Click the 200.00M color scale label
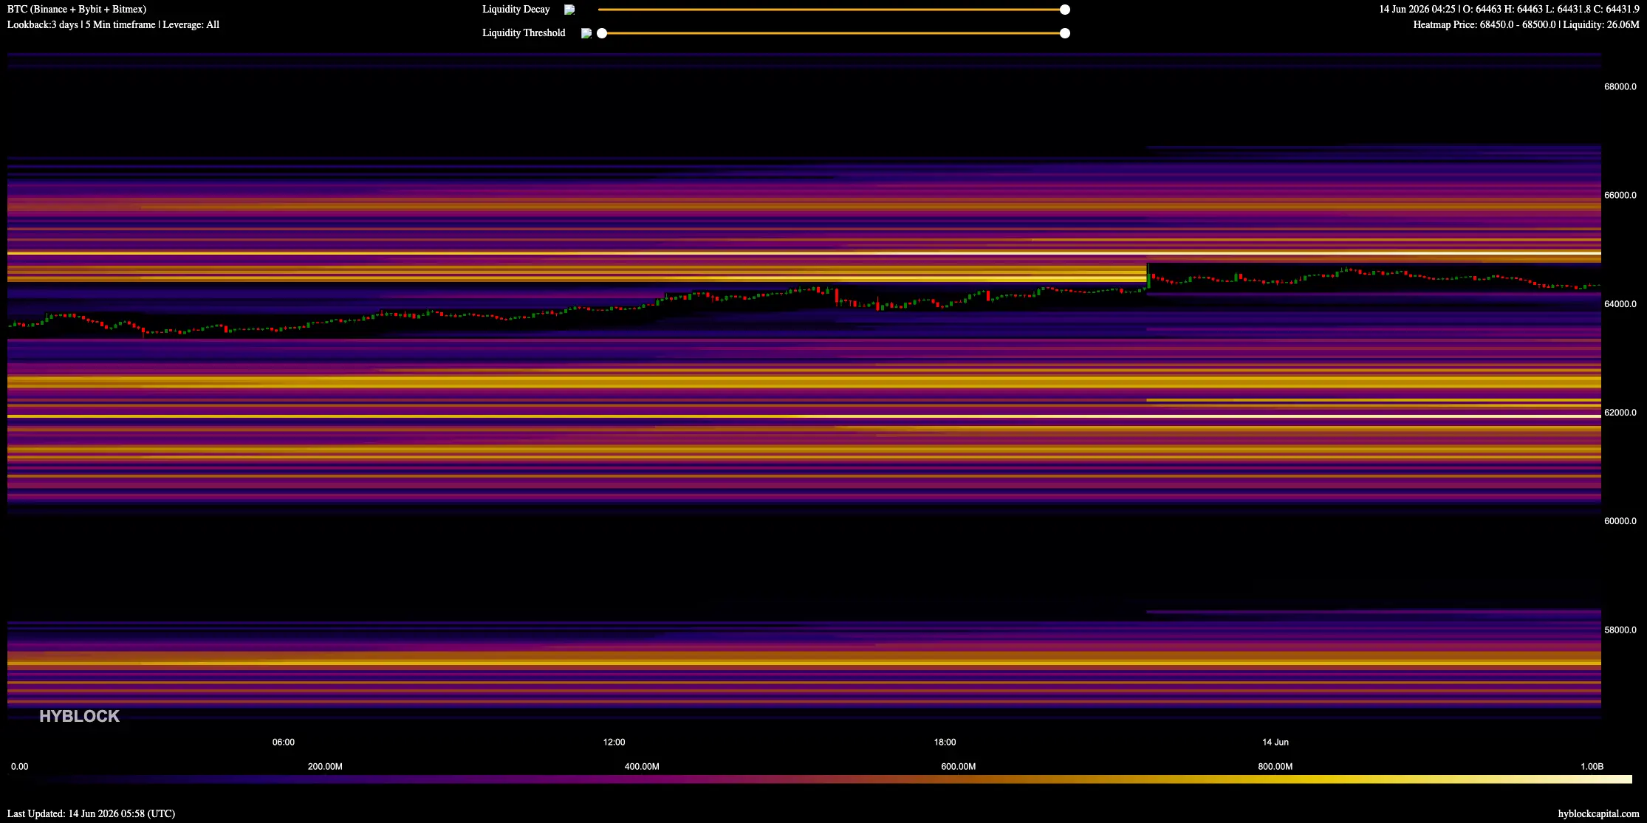The height and width of the screenshot is (823, 1647). (x=325, y=766)
